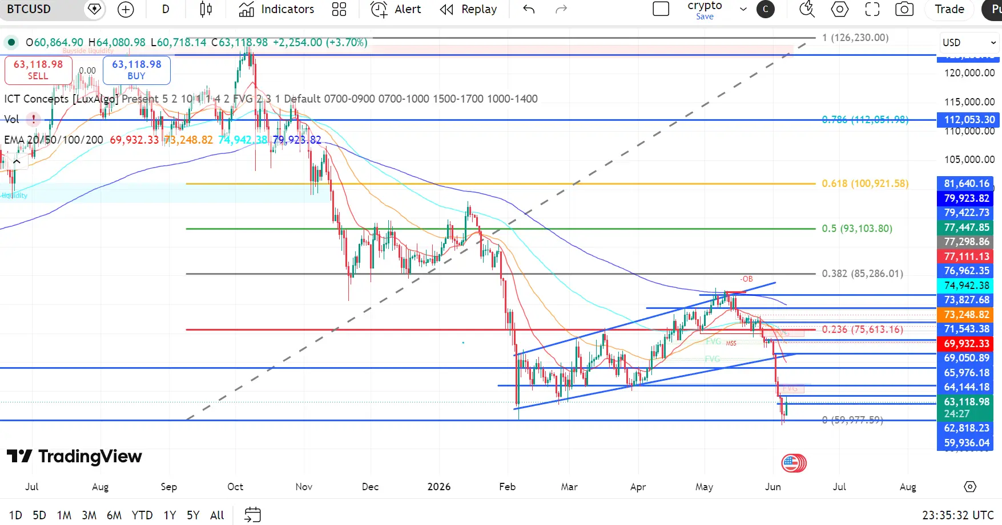This screenshot has height=525, width=1002.
Task: Click the diamond icon beside BTCUSD
Action: point(94,9)
